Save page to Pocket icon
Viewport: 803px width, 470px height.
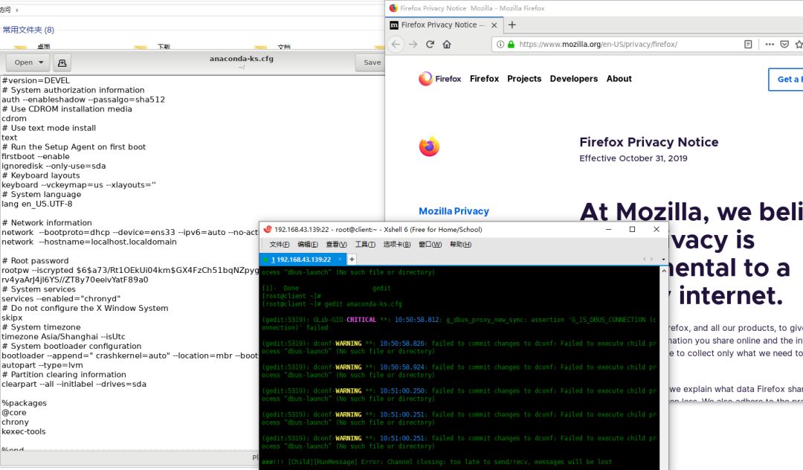784,45
